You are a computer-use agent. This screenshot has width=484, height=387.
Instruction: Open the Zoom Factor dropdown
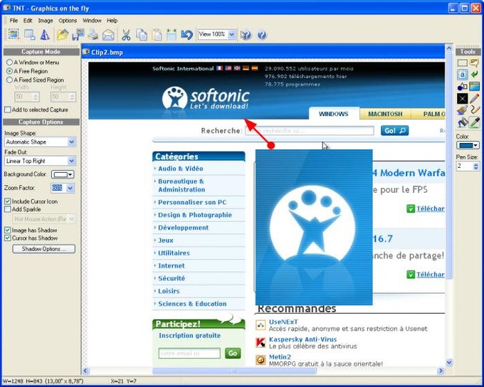pos(70,188)
